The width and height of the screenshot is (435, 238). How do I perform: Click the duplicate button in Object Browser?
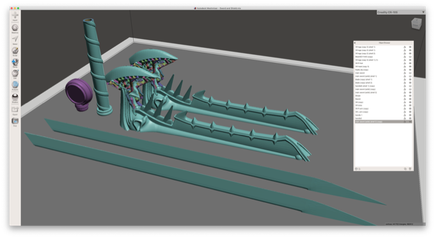point(406,169)
